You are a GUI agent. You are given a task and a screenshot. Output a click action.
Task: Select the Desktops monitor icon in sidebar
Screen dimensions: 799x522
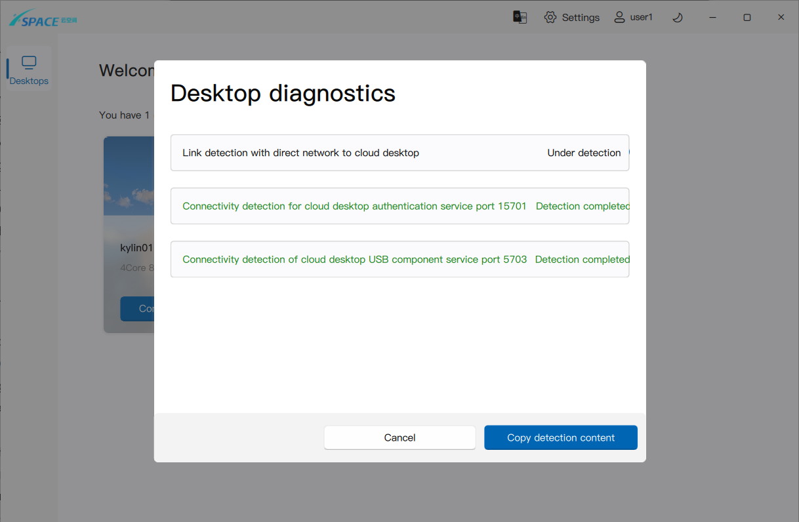(x=29, y=63)
